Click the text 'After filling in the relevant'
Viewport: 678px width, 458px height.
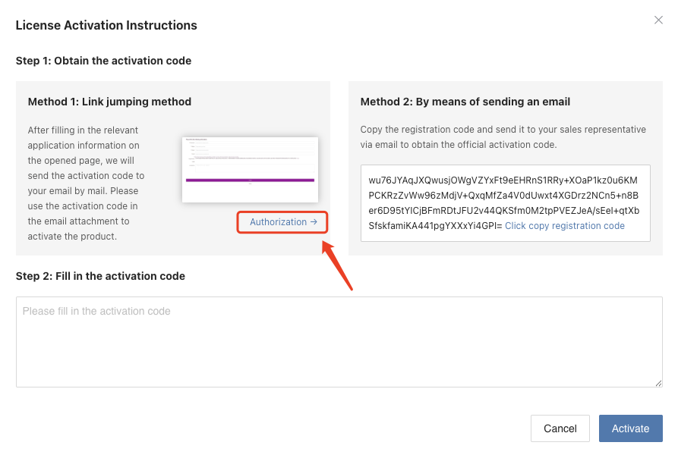[83, 130]
